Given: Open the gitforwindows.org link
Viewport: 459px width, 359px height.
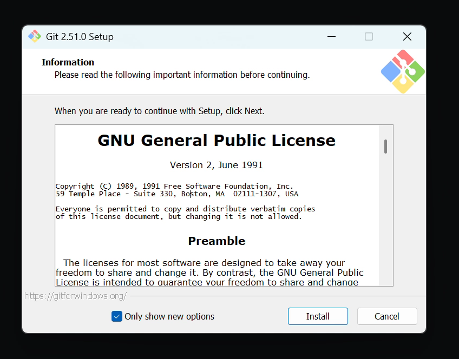Looking at the screenshot, I should (x=76, y=296).
